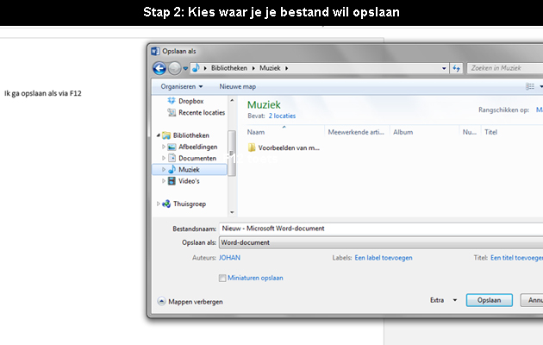Select Documenten library

[197, 158]
